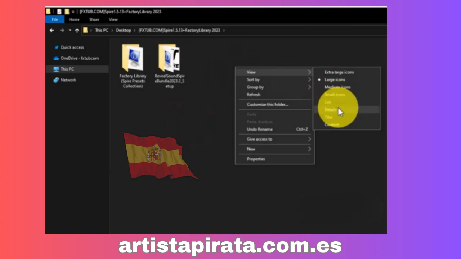The height and width of the screenshot is (259, 461).
Task: Click the Quick access star icon
Action: coord(56,47)
